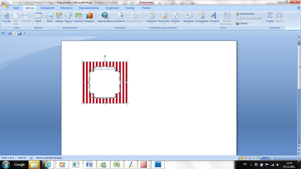
Task: Undo the last action in Quick Access
Action: [x=3, y=33]
